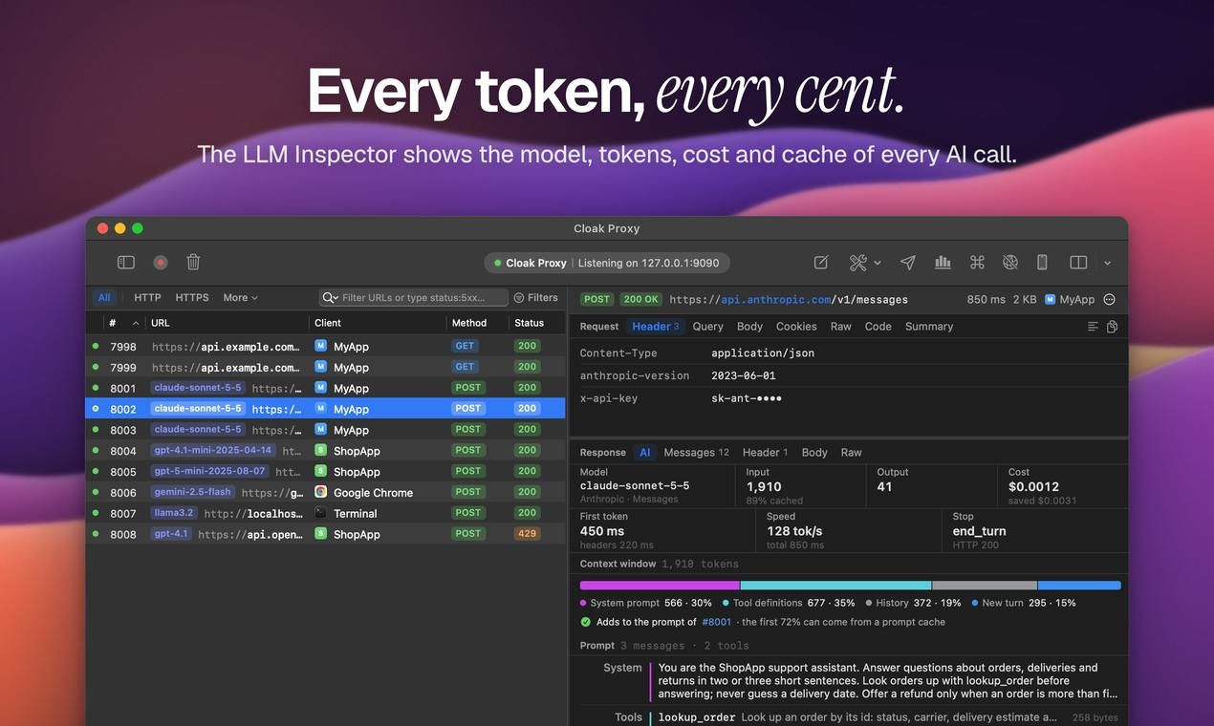This screenshot has width=1214, height=726.
Task: Sort by the Status column header
Action: [x=537, y=323]
